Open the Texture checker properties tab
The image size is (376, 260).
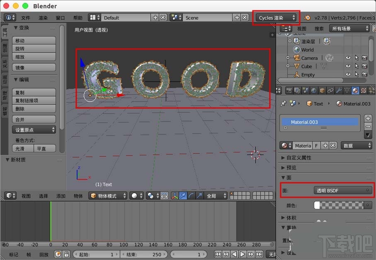click(x=363, y=91)
